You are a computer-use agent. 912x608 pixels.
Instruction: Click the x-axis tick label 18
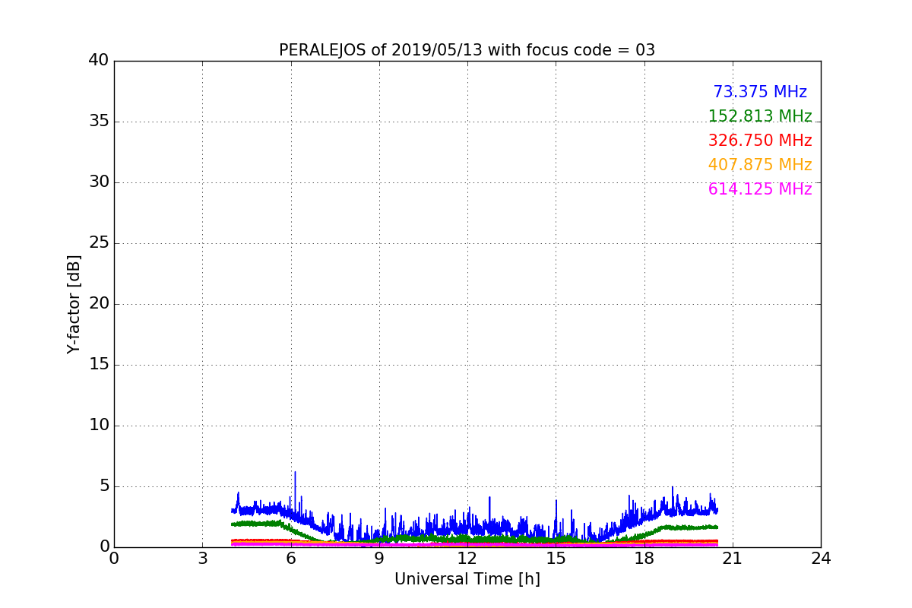pos(644,558)
